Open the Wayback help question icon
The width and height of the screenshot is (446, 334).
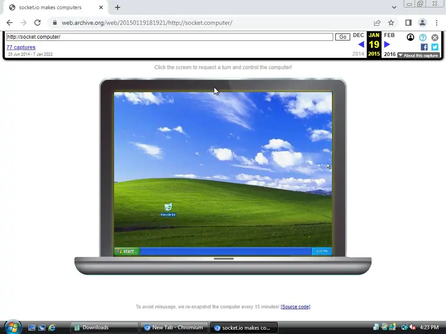[422, 37]
